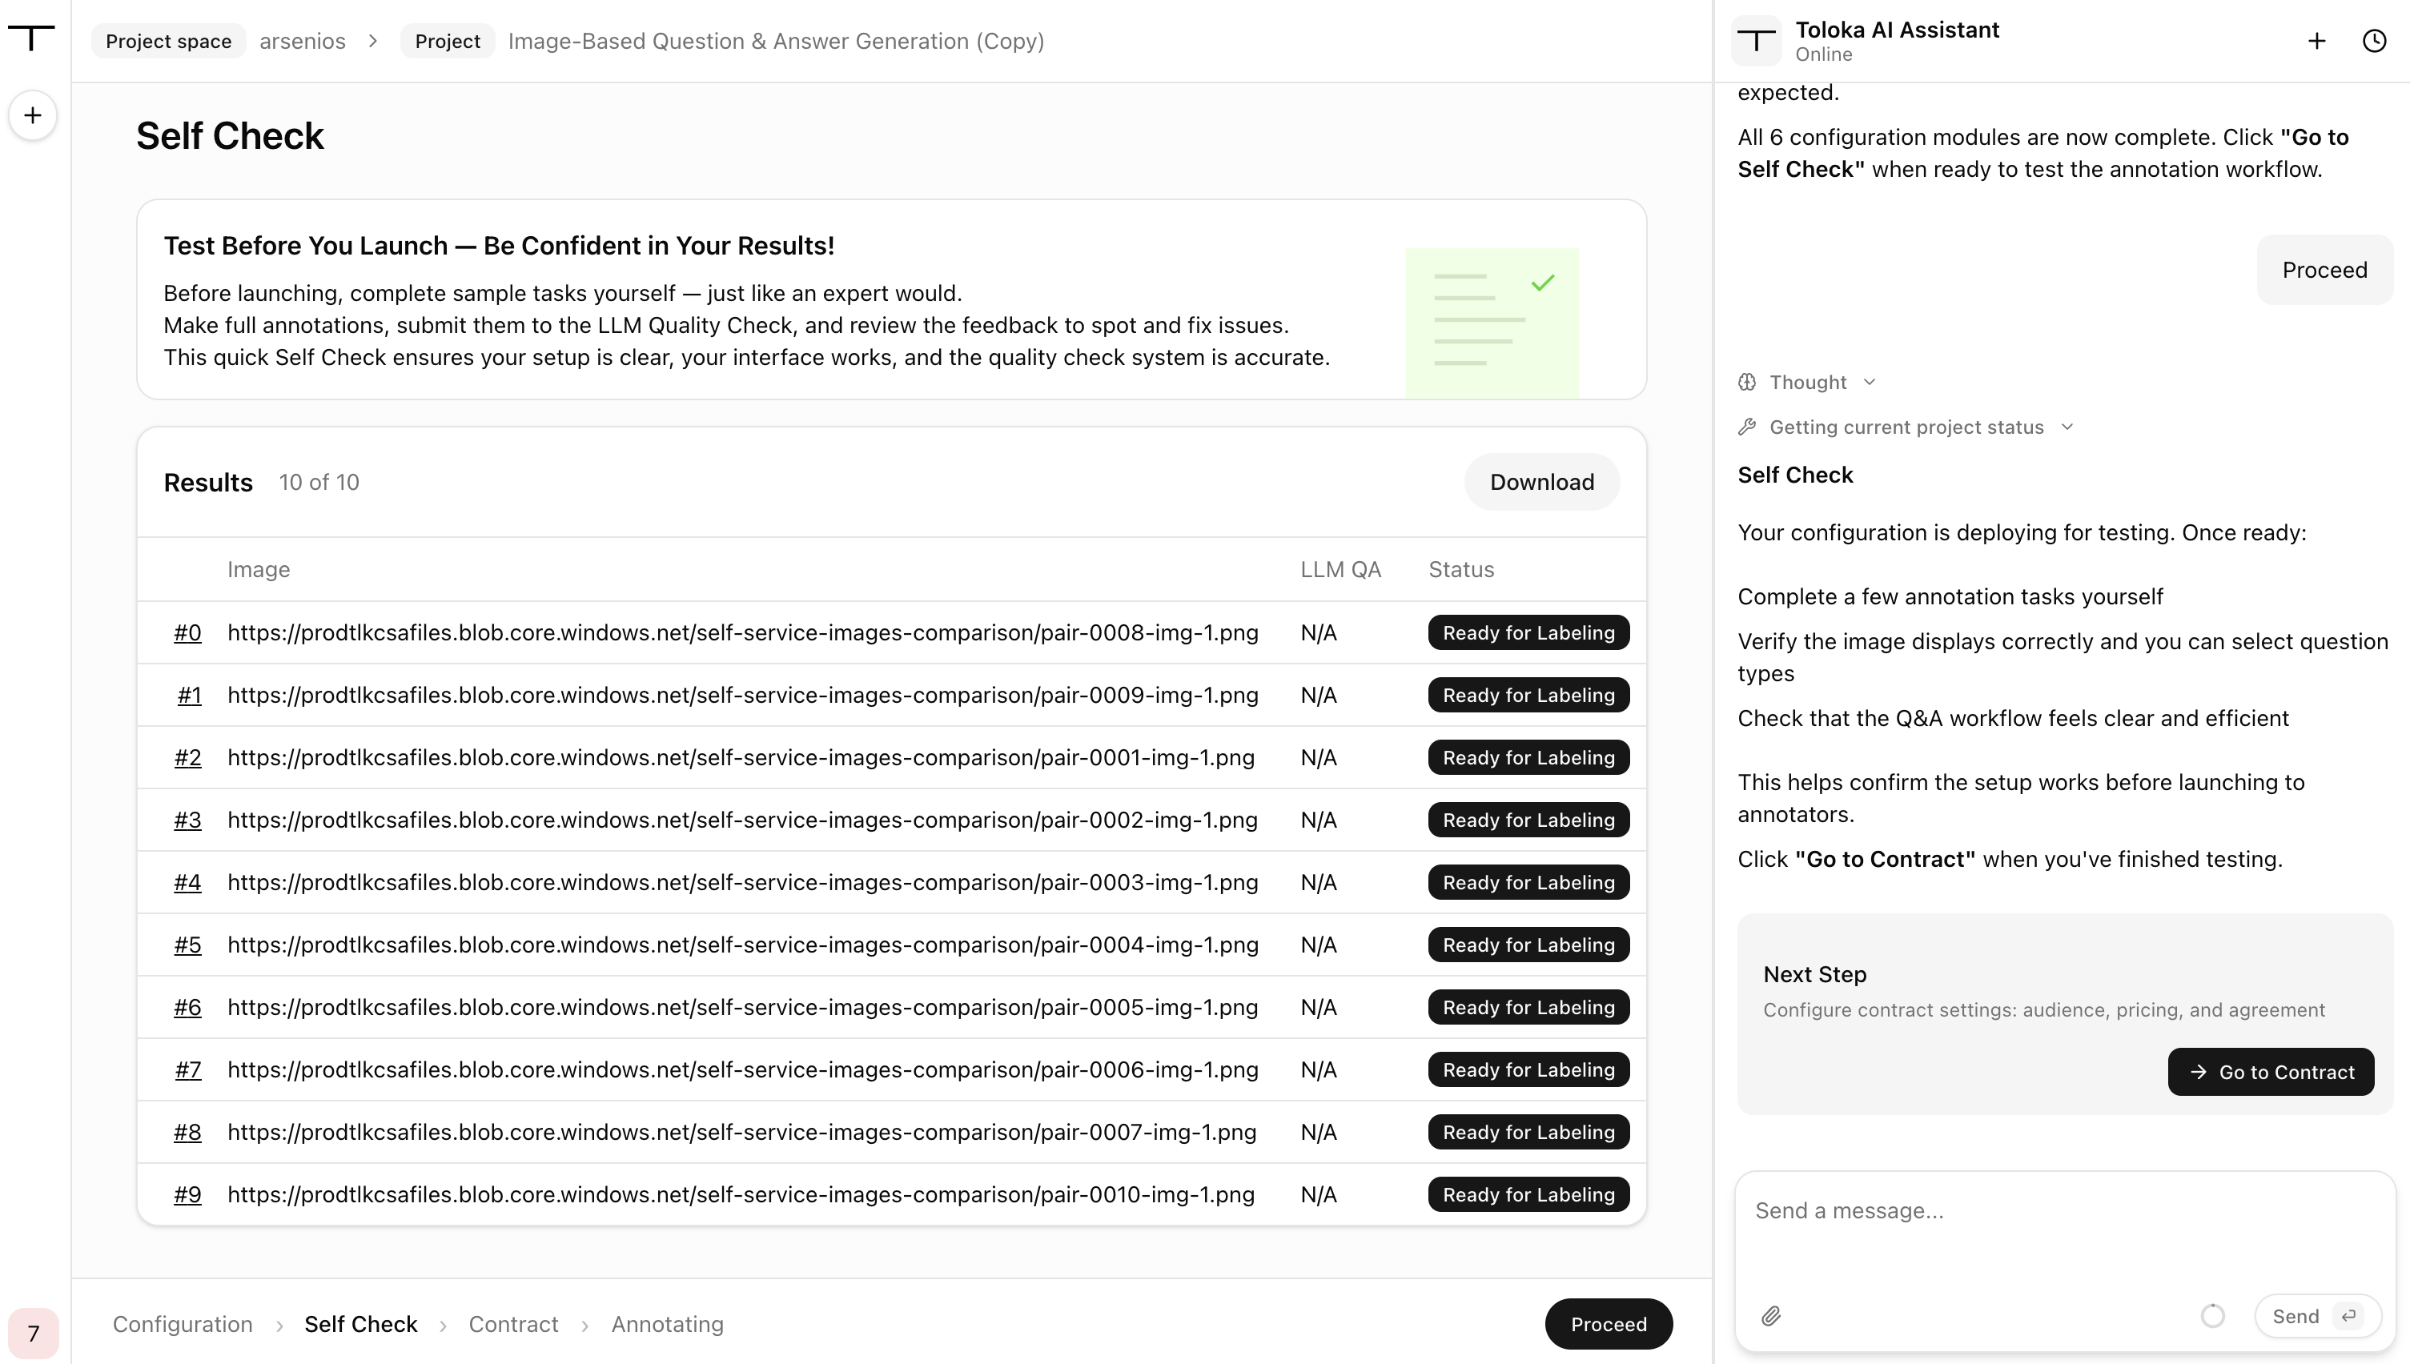Click the Next Step card title

(1814, 974)
